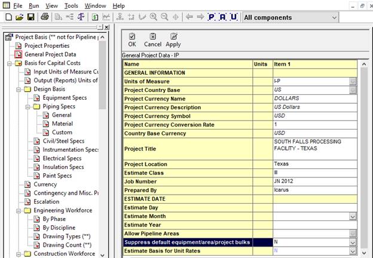Click the P toolbar button

point(211,17)
